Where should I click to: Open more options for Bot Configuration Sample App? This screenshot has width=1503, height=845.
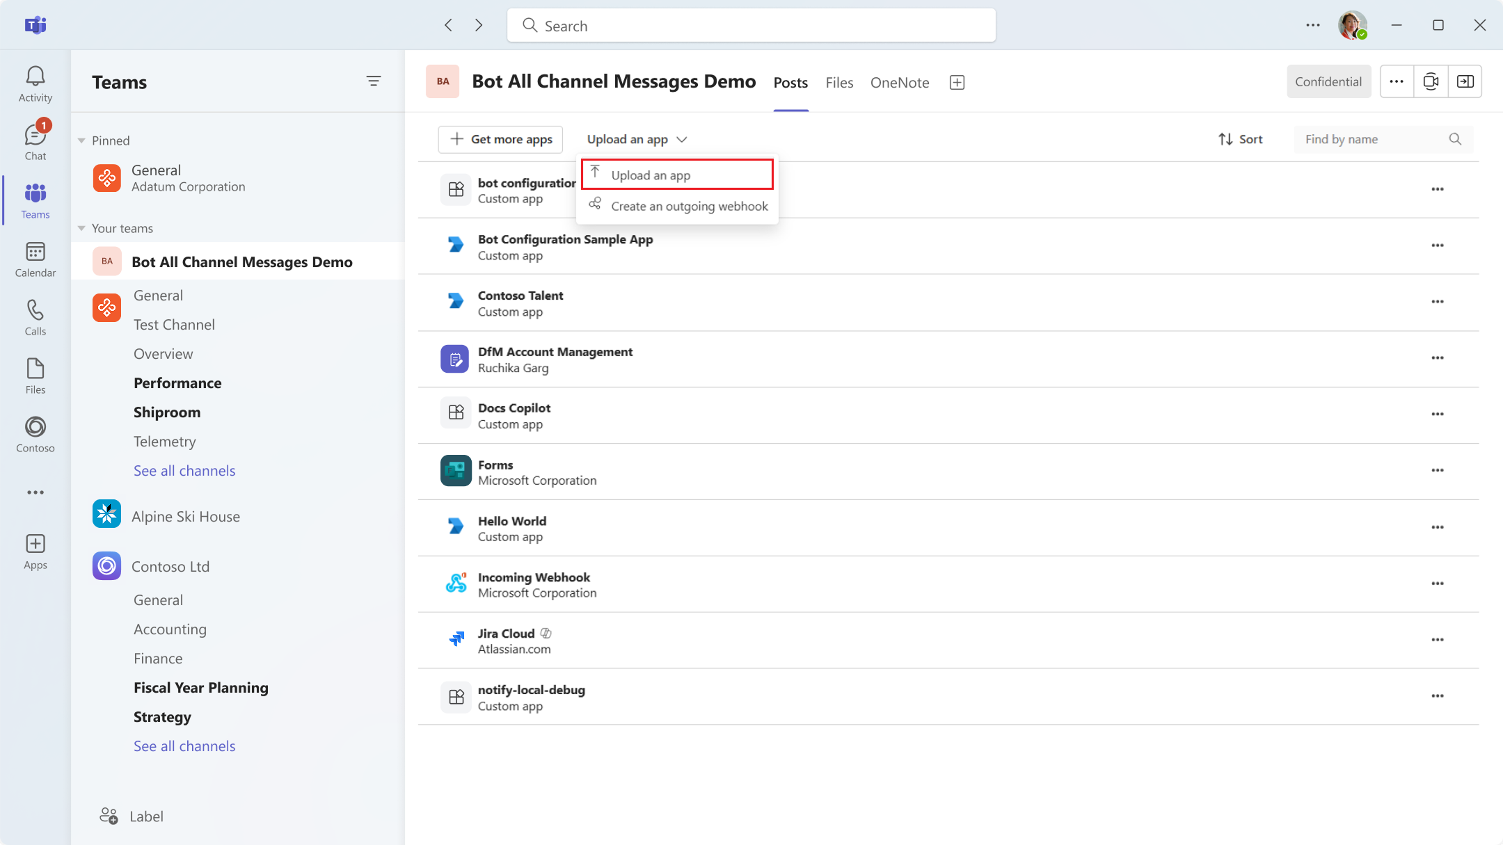coord(1438,246)
